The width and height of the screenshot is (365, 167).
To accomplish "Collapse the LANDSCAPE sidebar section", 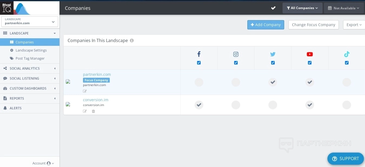I will 30,33.
